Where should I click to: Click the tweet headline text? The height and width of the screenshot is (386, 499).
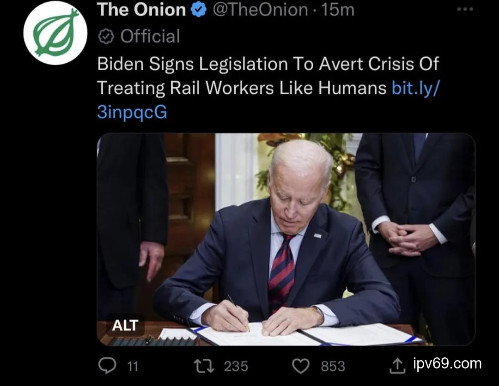point(242,76)
